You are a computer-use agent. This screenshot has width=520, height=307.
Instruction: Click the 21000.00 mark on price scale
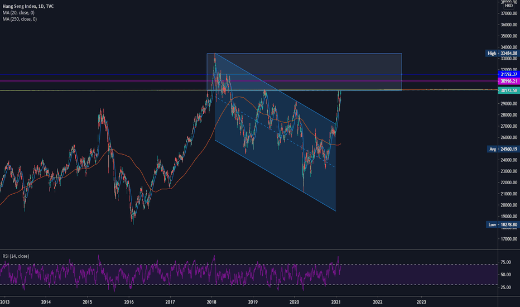point(507,194)
